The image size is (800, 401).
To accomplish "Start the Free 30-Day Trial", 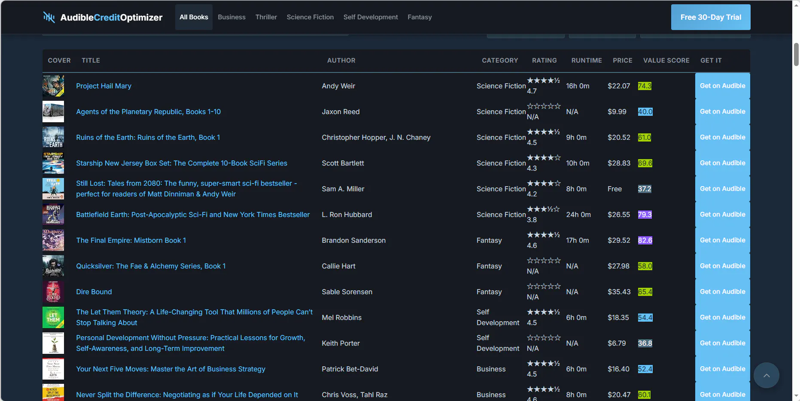I will 711,17.
